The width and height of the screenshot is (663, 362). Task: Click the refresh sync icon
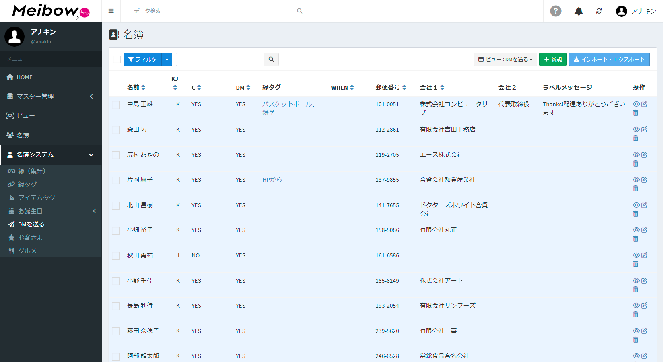[599, 11]
